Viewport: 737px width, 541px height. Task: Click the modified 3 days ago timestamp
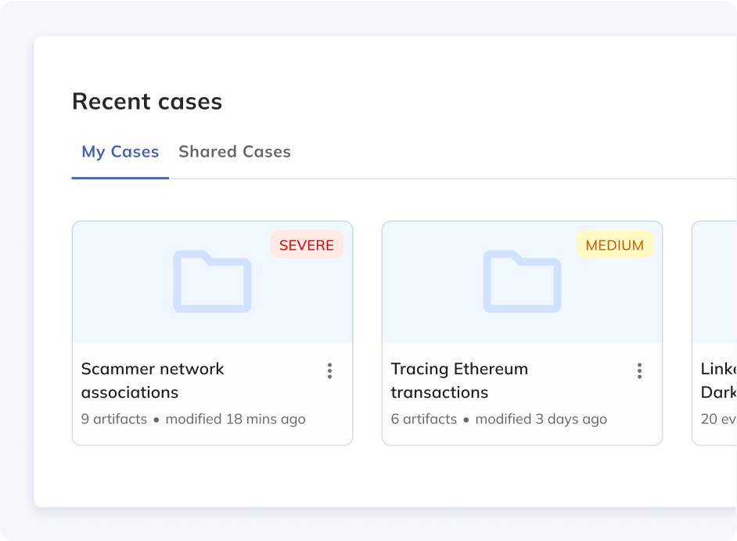pos(541,419)
